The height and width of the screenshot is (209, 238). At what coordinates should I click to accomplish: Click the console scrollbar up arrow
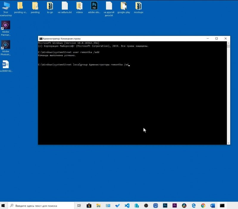click(x=228, y=43)
